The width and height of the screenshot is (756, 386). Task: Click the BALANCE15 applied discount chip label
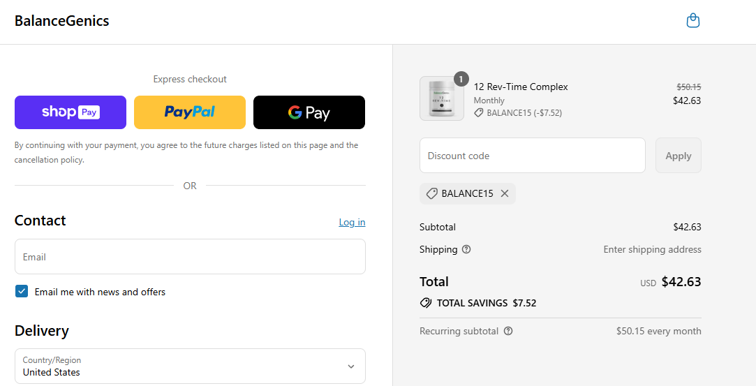pyautogui.click(x=467, y=193)
